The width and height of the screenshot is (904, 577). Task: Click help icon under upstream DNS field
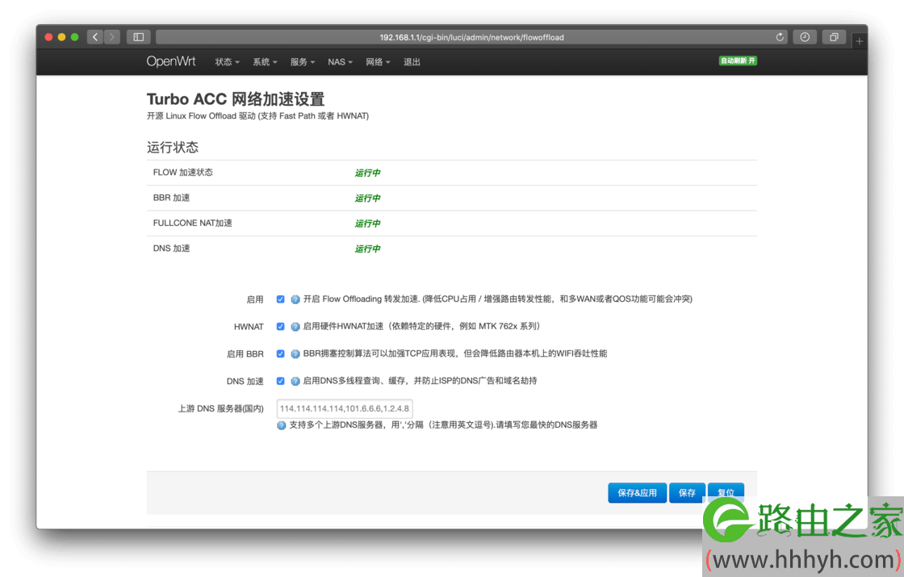click(282, 425)
